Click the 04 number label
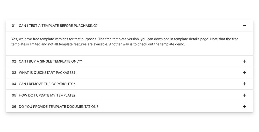The image size is (259, 132). click(14, 84)
